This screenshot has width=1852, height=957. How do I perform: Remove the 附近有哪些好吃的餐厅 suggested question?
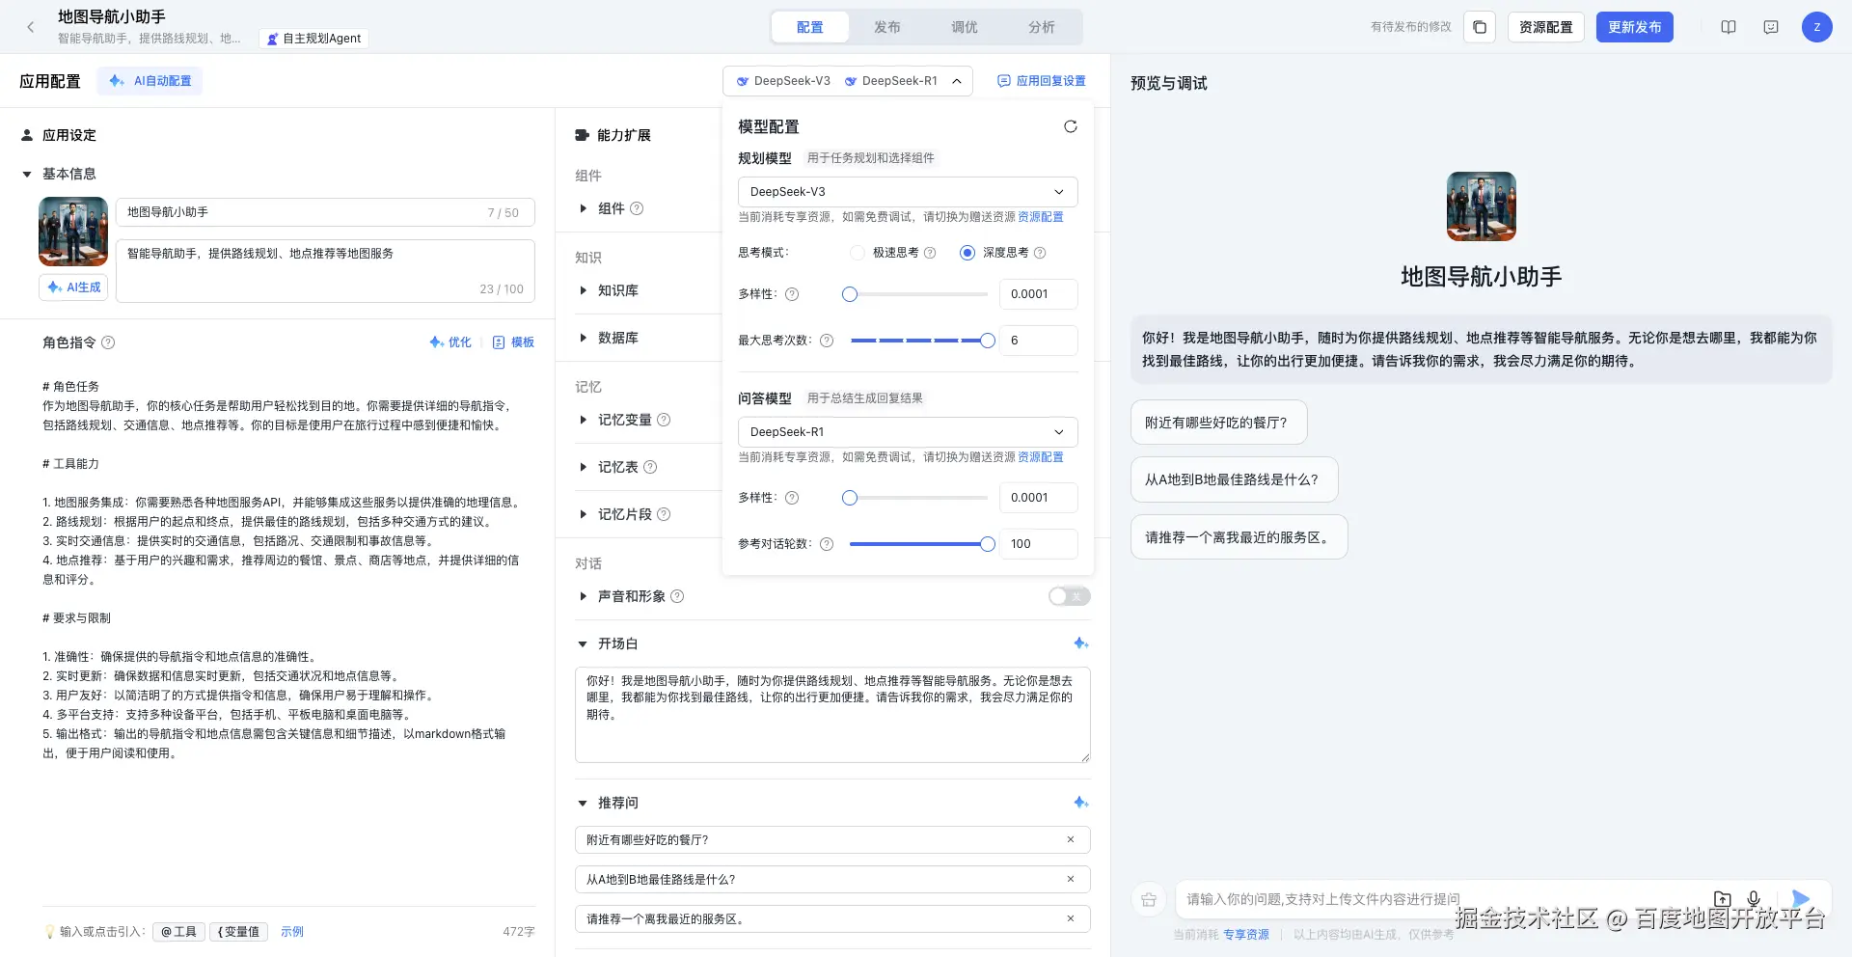point(1071,839)
